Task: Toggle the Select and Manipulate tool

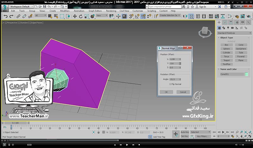Action: (x=118, y=16)
